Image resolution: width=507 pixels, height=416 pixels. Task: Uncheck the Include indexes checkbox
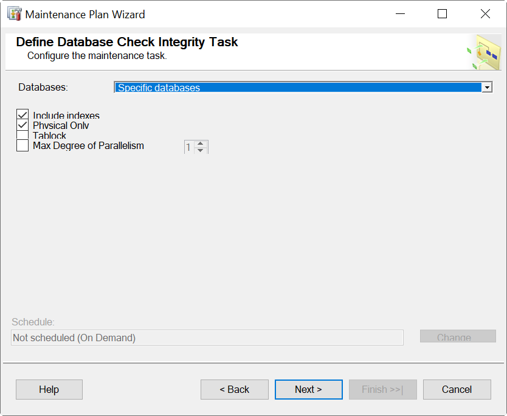click(x=22, y=115)
